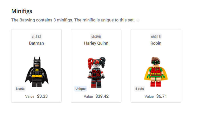The image size is (200, 122).
Task: Open the Batman minifig image
Action: tap(37, 72)
